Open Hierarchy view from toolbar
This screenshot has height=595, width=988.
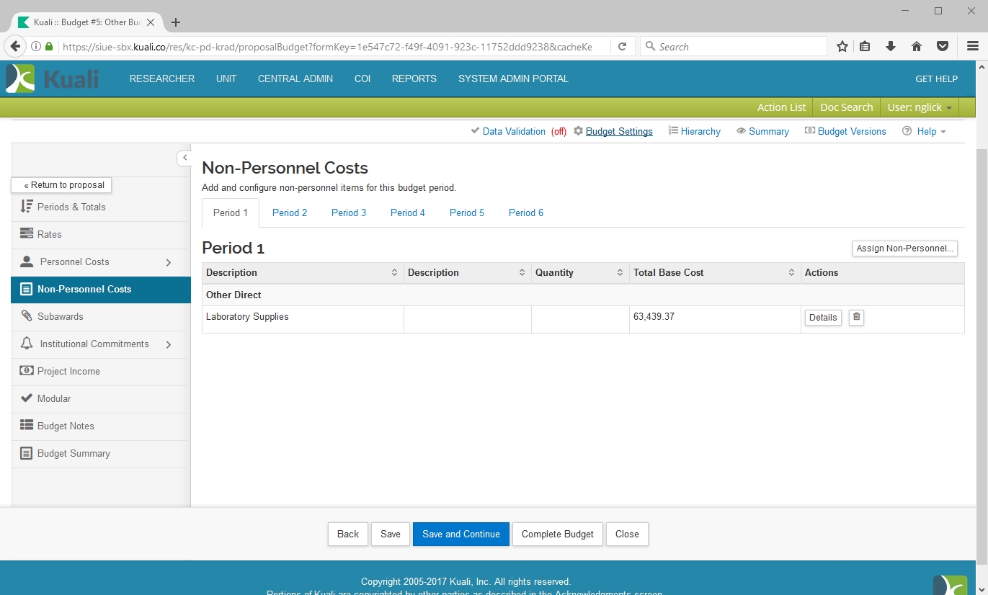(x=695, y=131)
